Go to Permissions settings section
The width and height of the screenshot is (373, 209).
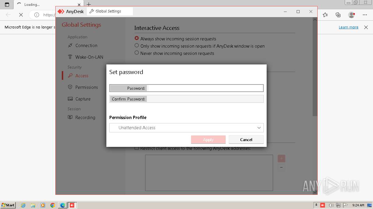point(87,87)
